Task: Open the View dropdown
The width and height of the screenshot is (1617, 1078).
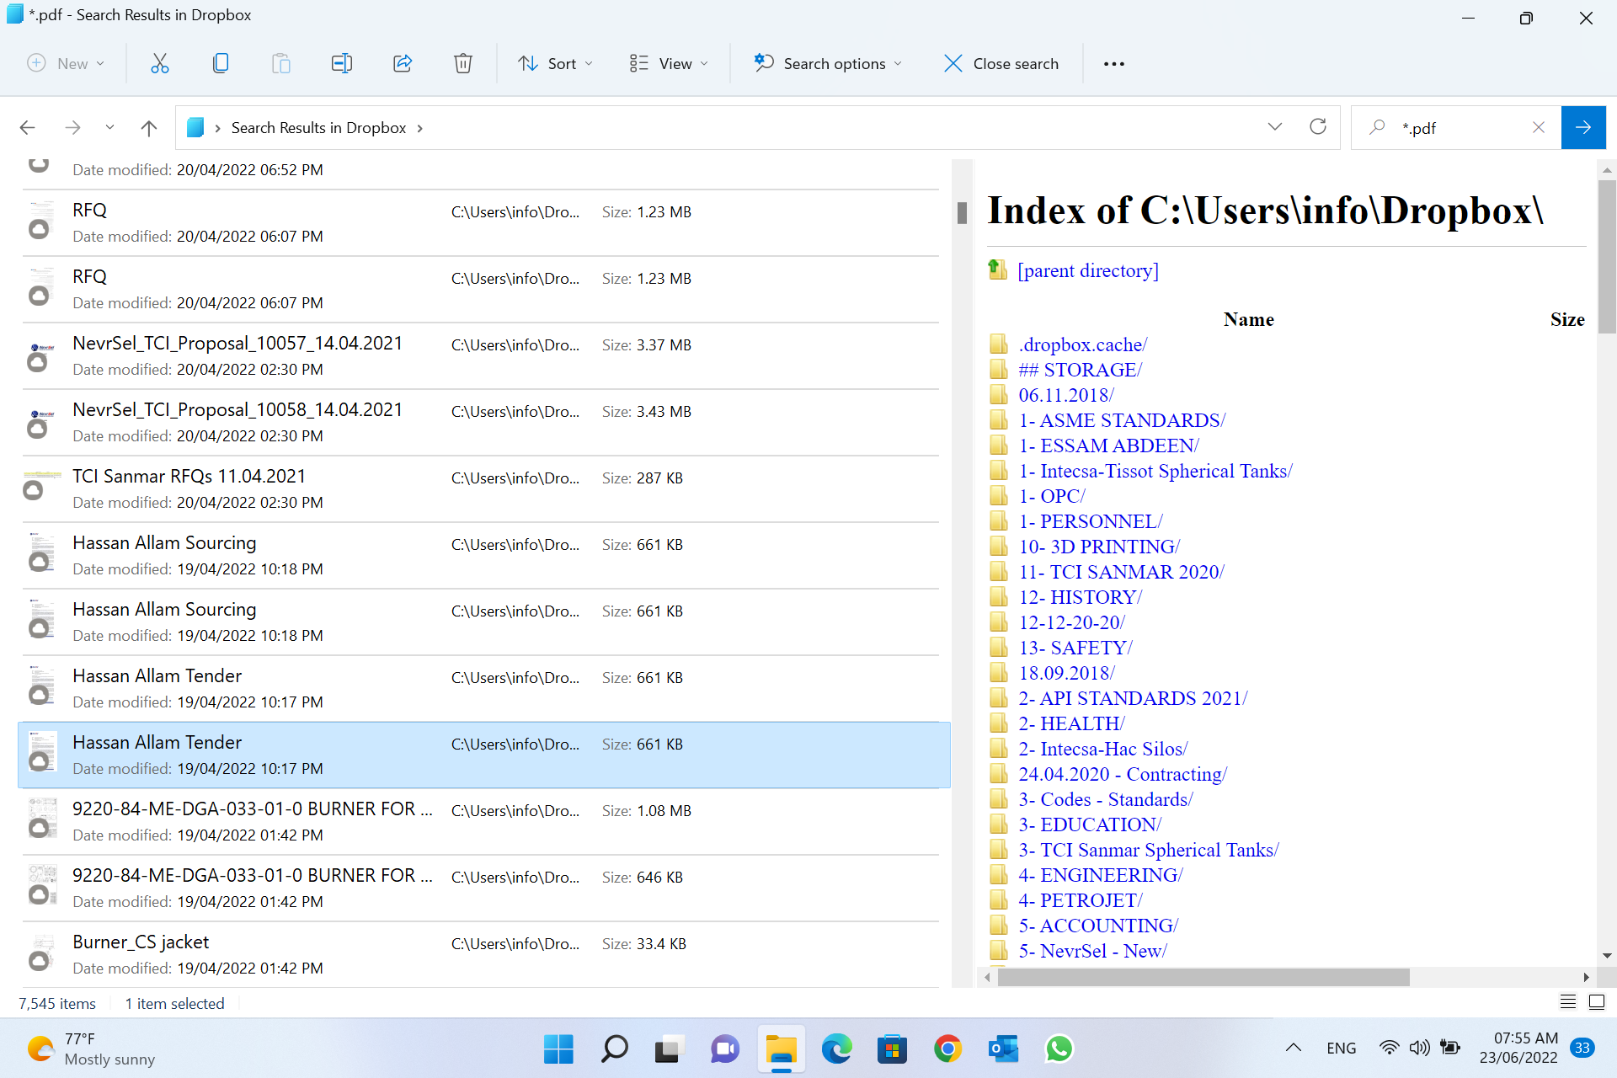Action: tap(669, 64)
